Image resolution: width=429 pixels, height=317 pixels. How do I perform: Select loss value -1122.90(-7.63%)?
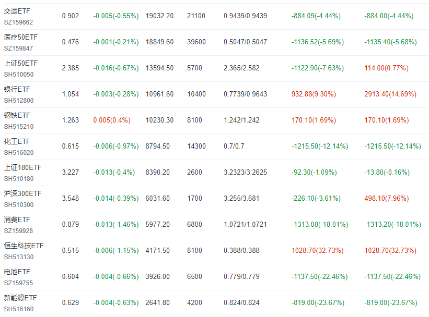[x=318, y=68]
